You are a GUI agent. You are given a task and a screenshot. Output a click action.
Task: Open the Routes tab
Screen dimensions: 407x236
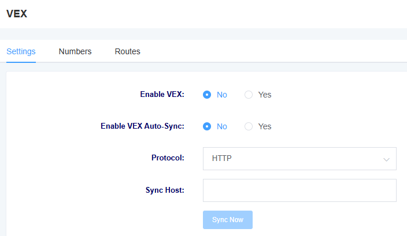click(127, 51)
